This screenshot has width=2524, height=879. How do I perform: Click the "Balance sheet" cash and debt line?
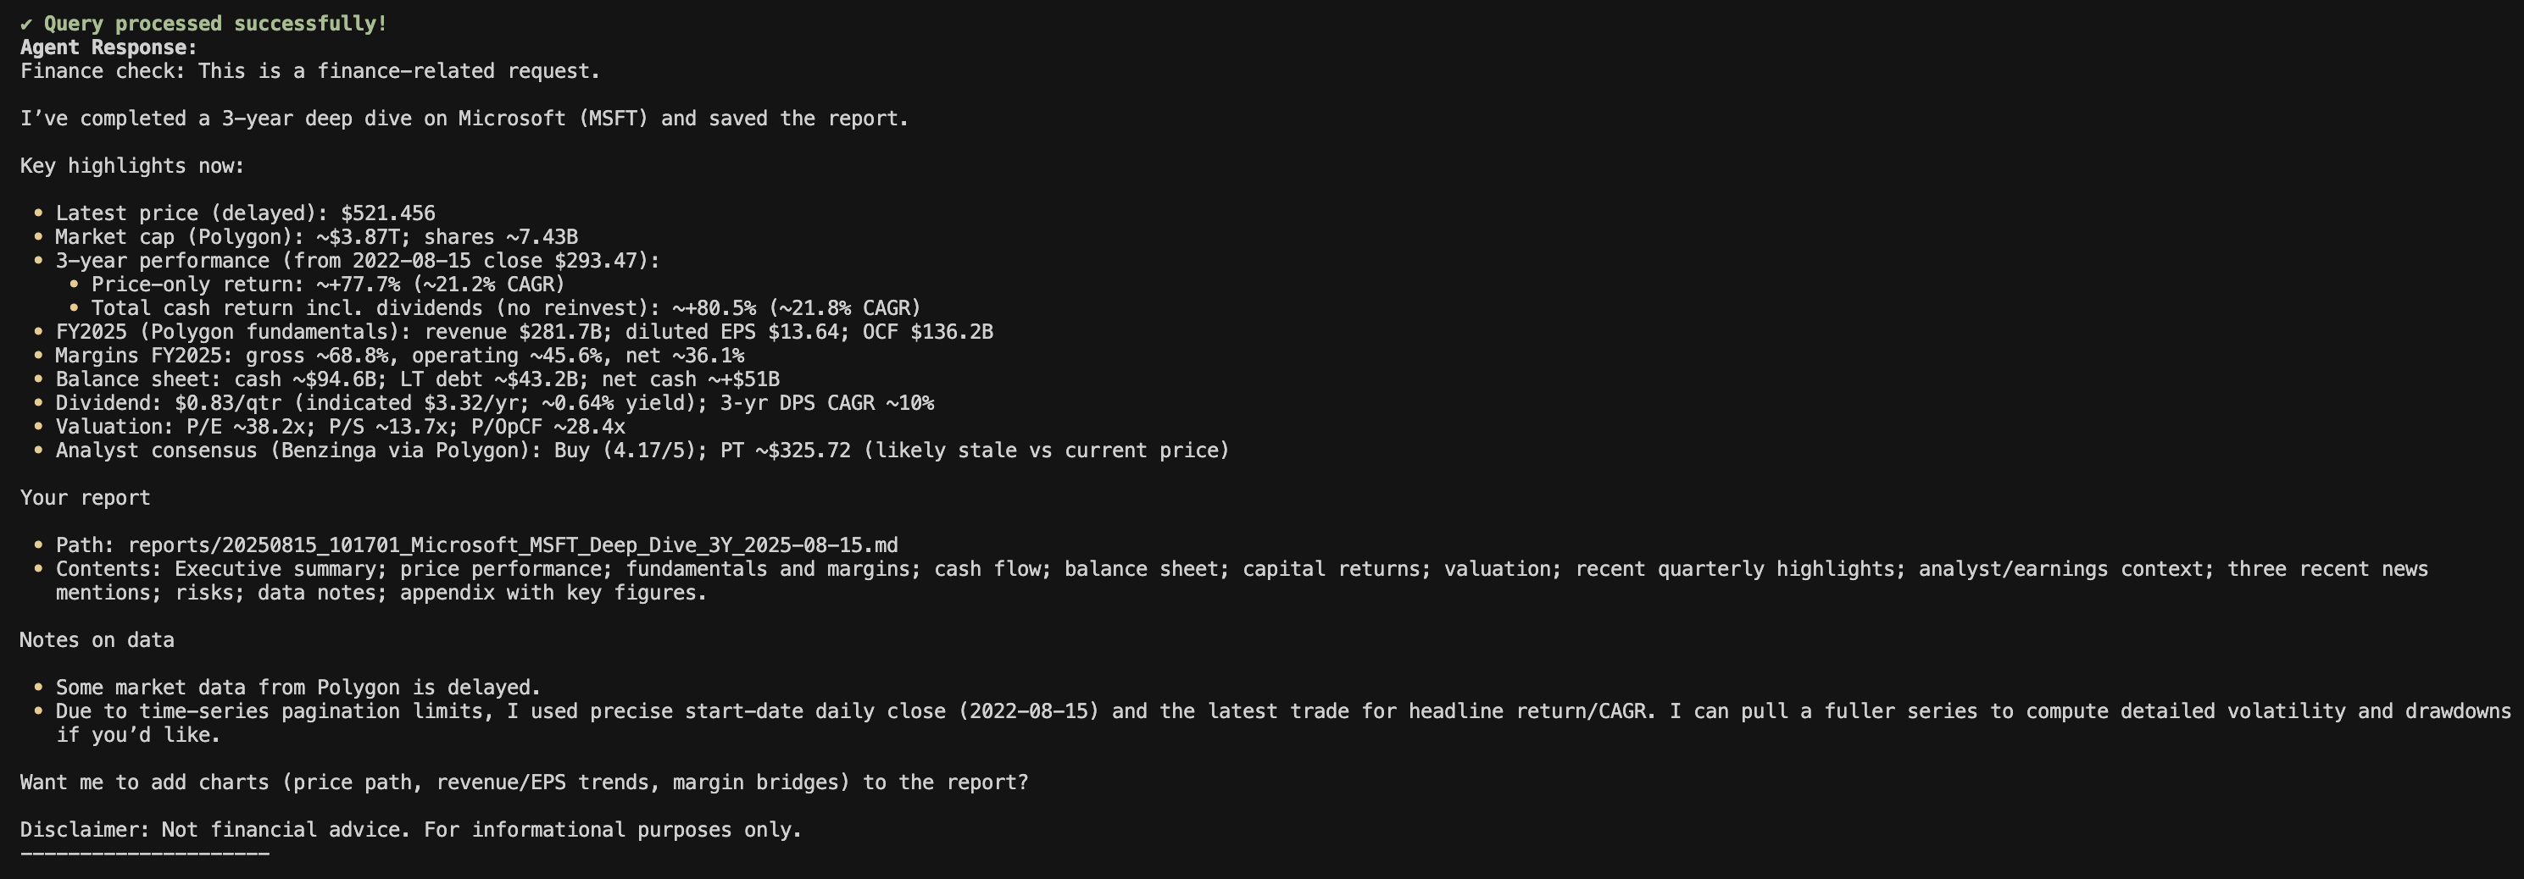(416, 379)
